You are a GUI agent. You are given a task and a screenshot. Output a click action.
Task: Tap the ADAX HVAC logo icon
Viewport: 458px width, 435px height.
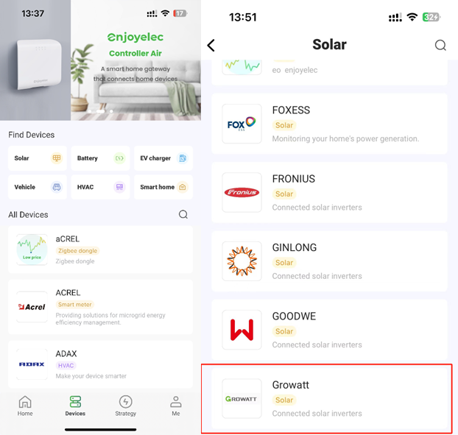point(32,364)
